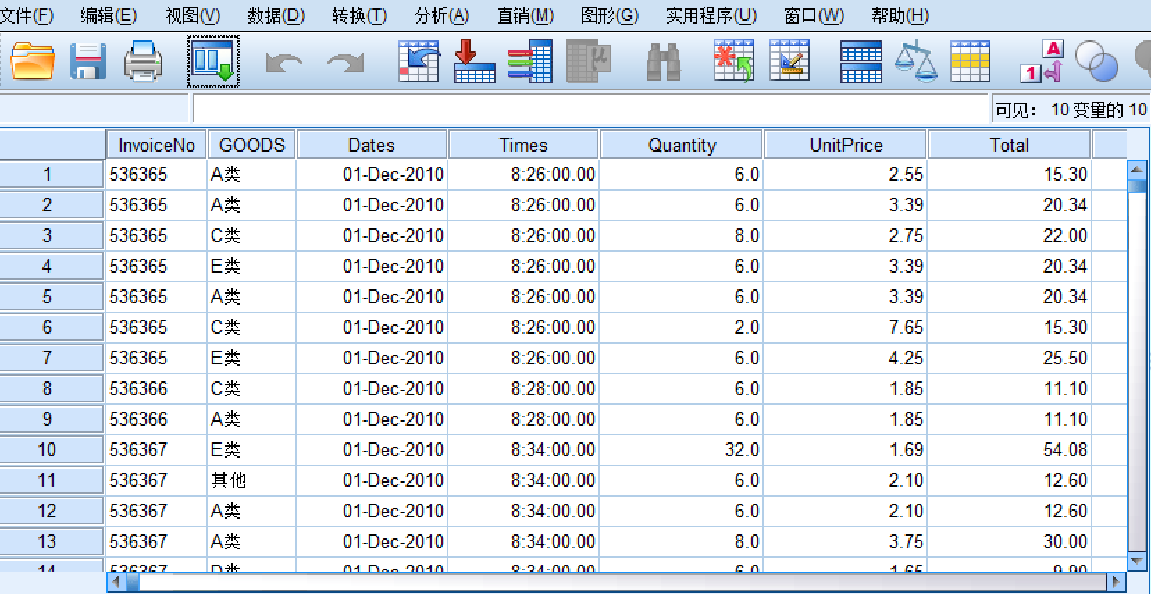Click the 30.00 Total cell in row 13
1151x594 pixels.
(x=1009, y=542)
